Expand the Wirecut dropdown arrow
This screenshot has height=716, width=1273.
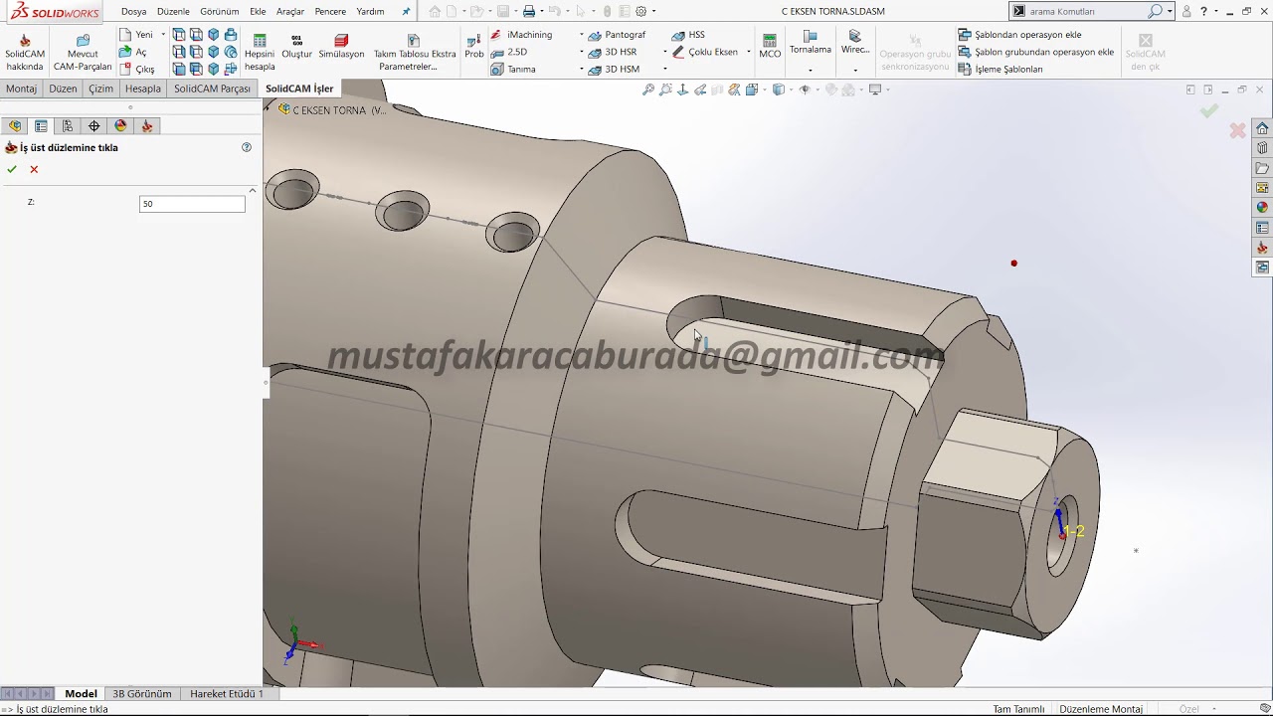tap(855, 71)
